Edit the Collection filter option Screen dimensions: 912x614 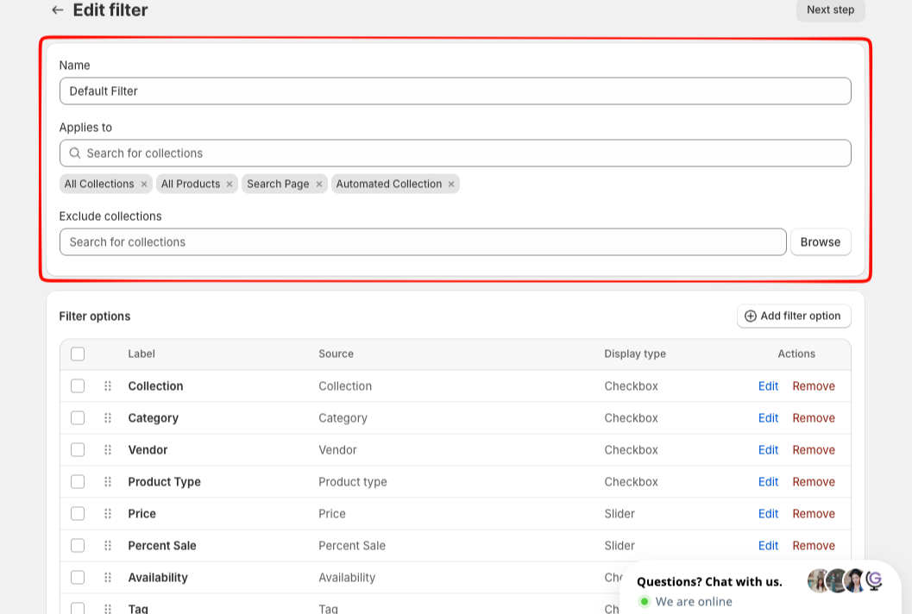[768, 386]
